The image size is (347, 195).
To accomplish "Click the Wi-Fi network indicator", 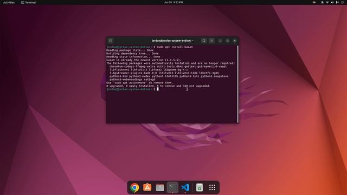I will point(327,2).
